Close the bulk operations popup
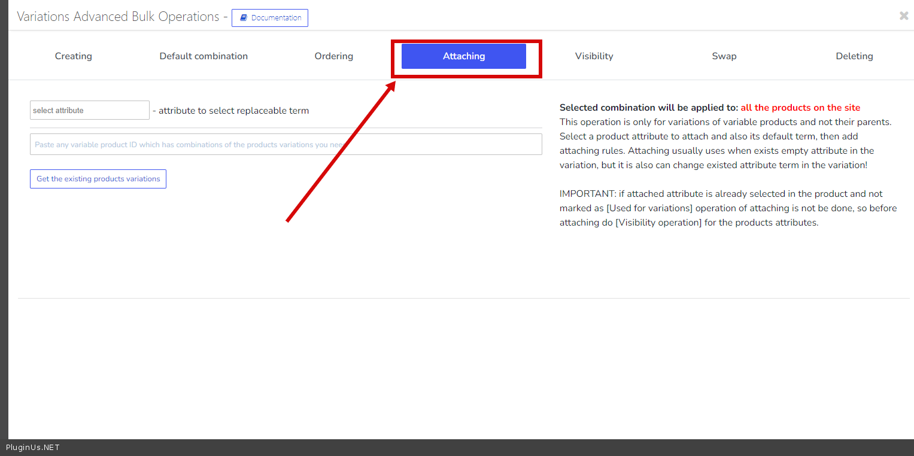Viewport: 914px width, 456px height. pyautogui.click(x=903, y=16)
